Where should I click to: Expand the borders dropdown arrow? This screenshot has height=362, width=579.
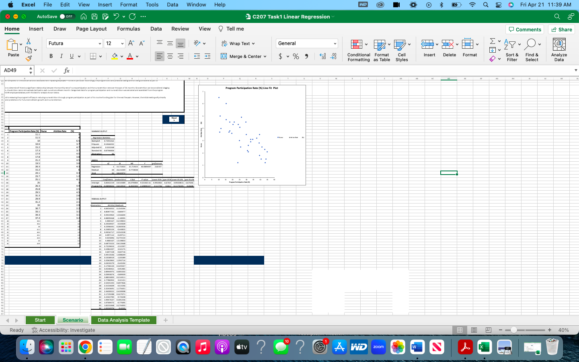(x=100, y=57)
